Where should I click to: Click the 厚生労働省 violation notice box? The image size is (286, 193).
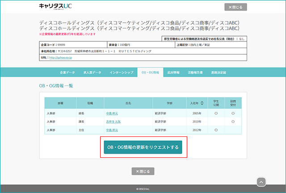click(x=204, y=39)
